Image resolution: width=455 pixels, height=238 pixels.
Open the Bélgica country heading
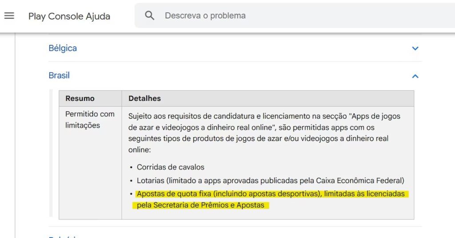[x=63, y=48]
